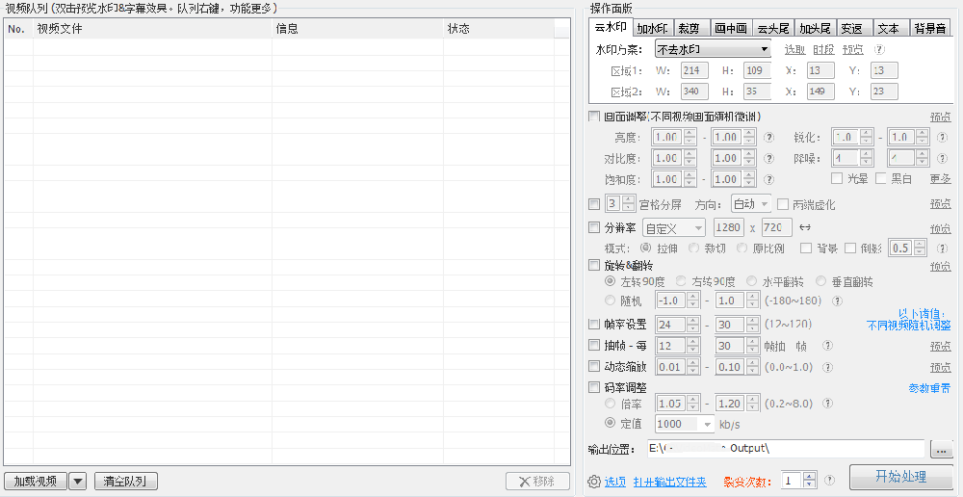Viewport: 963px width, 497px height.
Task: Expand the arrow next to 加载视频
Action: tap(78, 481)
